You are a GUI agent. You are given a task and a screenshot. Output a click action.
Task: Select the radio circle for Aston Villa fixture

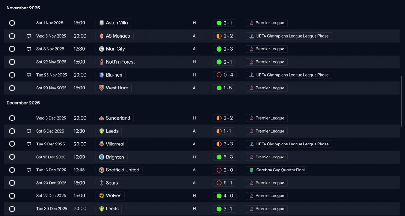tap(12, 23)
